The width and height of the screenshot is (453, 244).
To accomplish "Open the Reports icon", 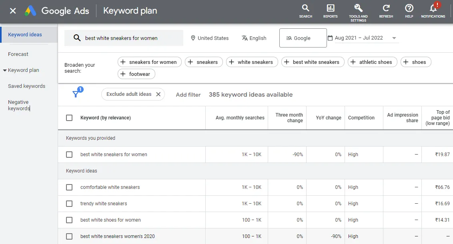I will click(330, 11).
